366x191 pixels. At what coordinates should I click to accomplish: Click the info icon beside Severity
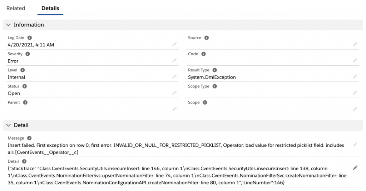[28, 54]
